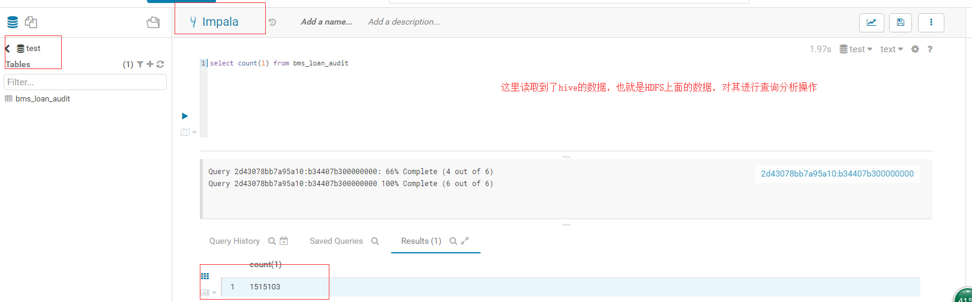Run the query with play button
972x302 pixels.
(185, 116)
